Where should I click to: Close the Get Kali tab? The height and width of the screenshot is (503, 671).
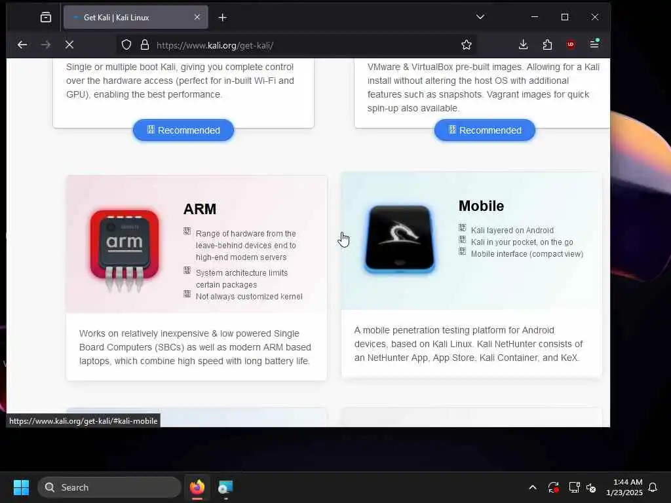pos(197,17)
